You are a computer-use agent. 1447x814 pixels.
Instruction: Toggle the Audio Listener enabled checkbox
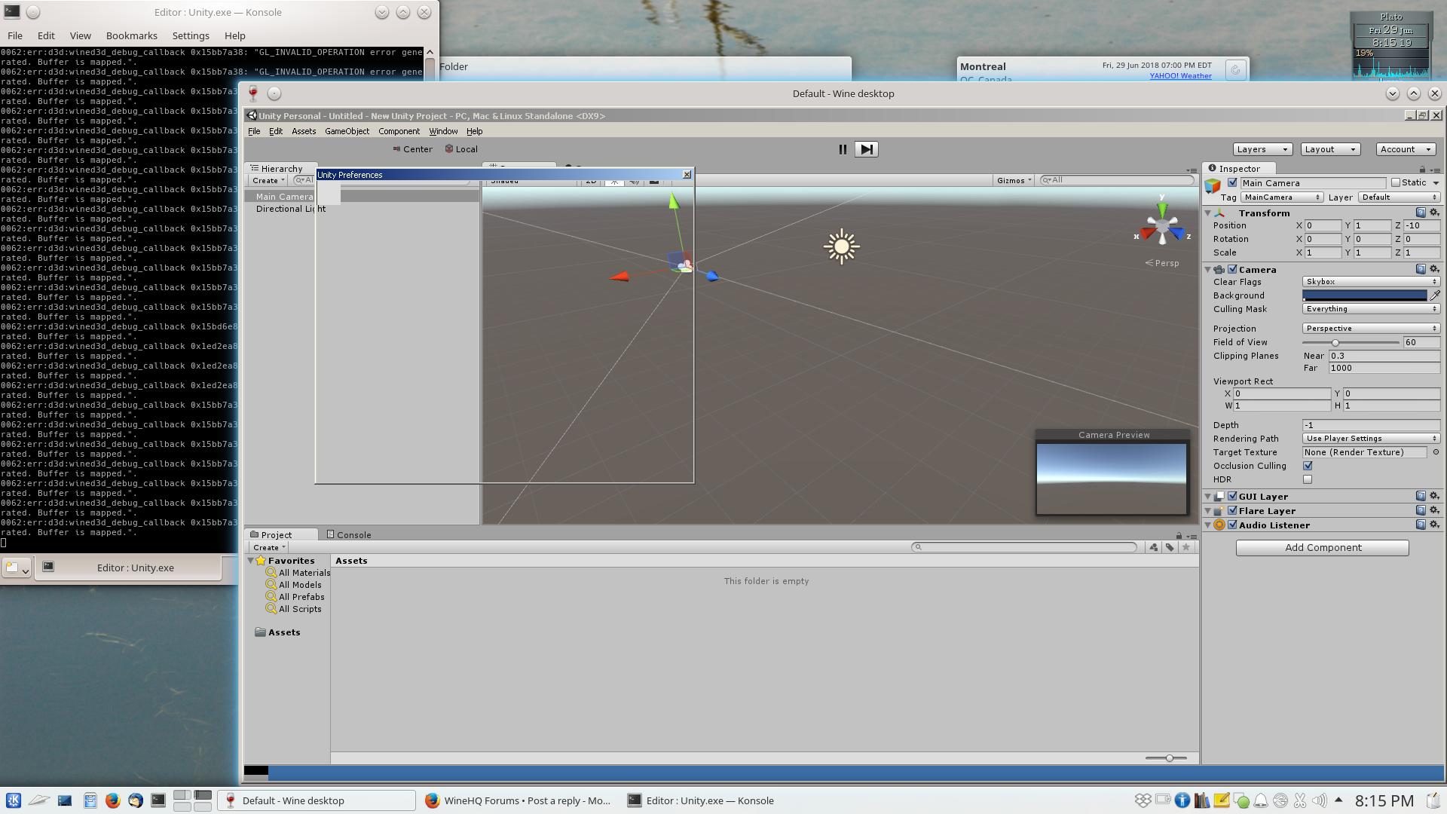pyautogui.click(x=1233, y=525)
